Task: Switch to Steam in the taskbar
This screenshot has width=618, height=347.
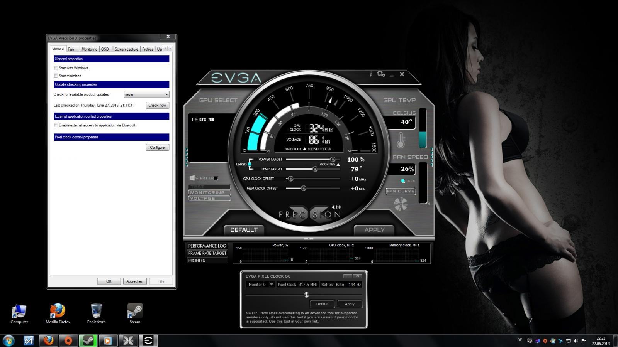Action: (88, 340)
